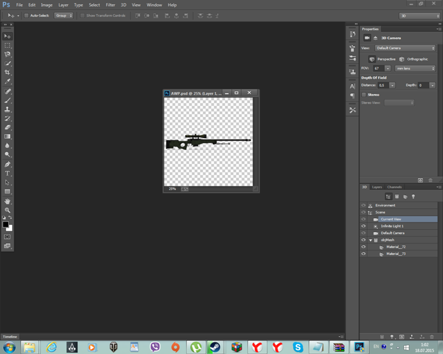
Task: Open the mm lens dropdown
Action: (x=415, y=69)
